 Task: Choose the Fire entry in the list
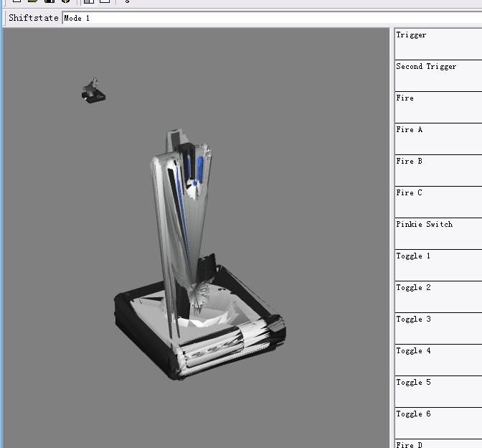coord(438,106)
